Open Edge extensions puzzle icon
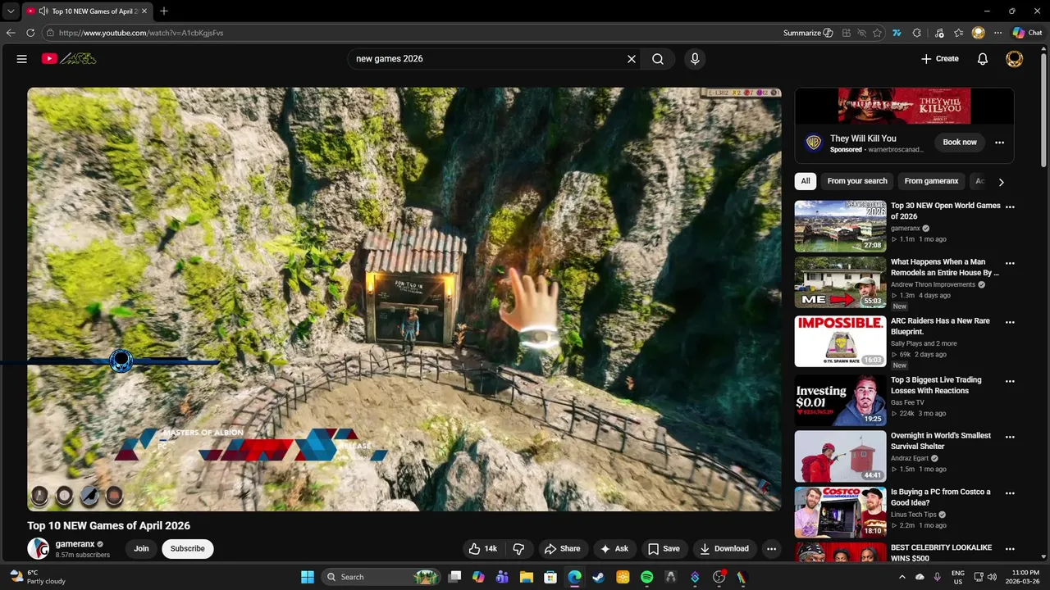 (917, 33)
